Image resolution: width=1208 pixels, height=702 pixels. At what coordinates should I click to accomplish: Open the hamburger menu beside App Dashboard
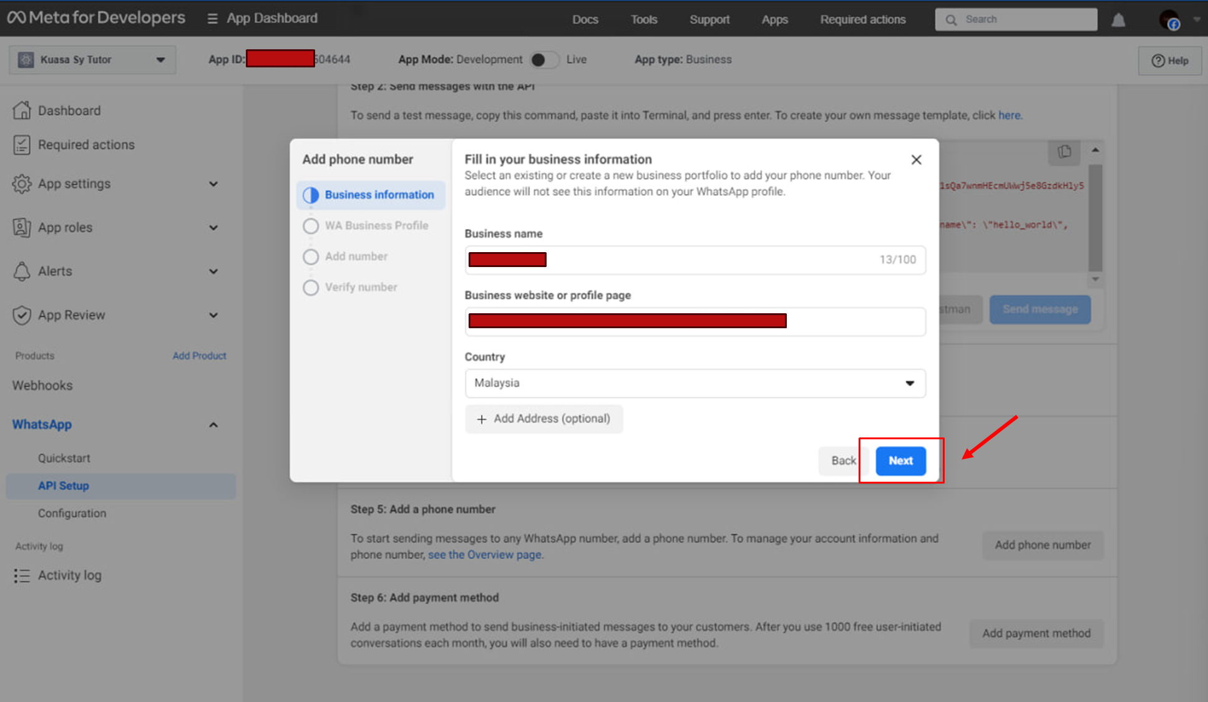(x=212, y=19)
